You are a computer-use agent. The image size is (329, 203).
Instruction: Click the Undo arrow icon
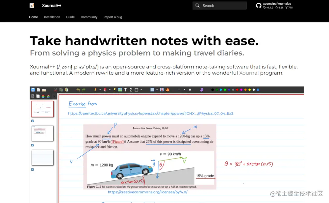coord(78,89)
